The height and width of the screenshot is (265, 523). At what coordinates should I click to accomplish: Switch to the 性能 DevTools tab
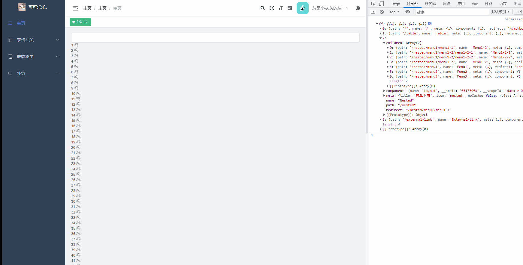pos(488,4)
